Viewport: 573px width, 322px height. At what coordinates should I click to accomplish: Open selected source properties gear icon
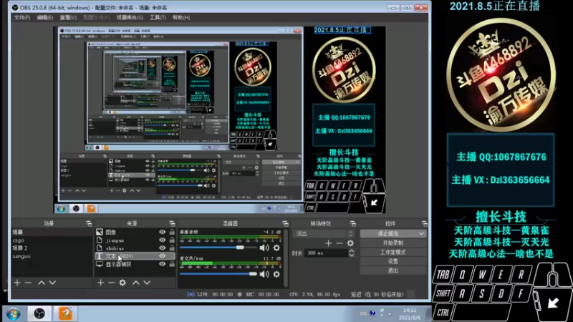[x=122, y=283]
